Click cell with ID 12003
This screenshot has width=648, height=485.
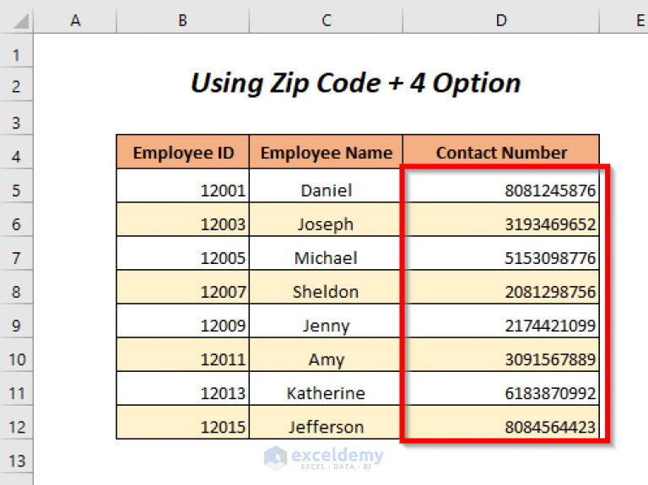coord(182,219)
